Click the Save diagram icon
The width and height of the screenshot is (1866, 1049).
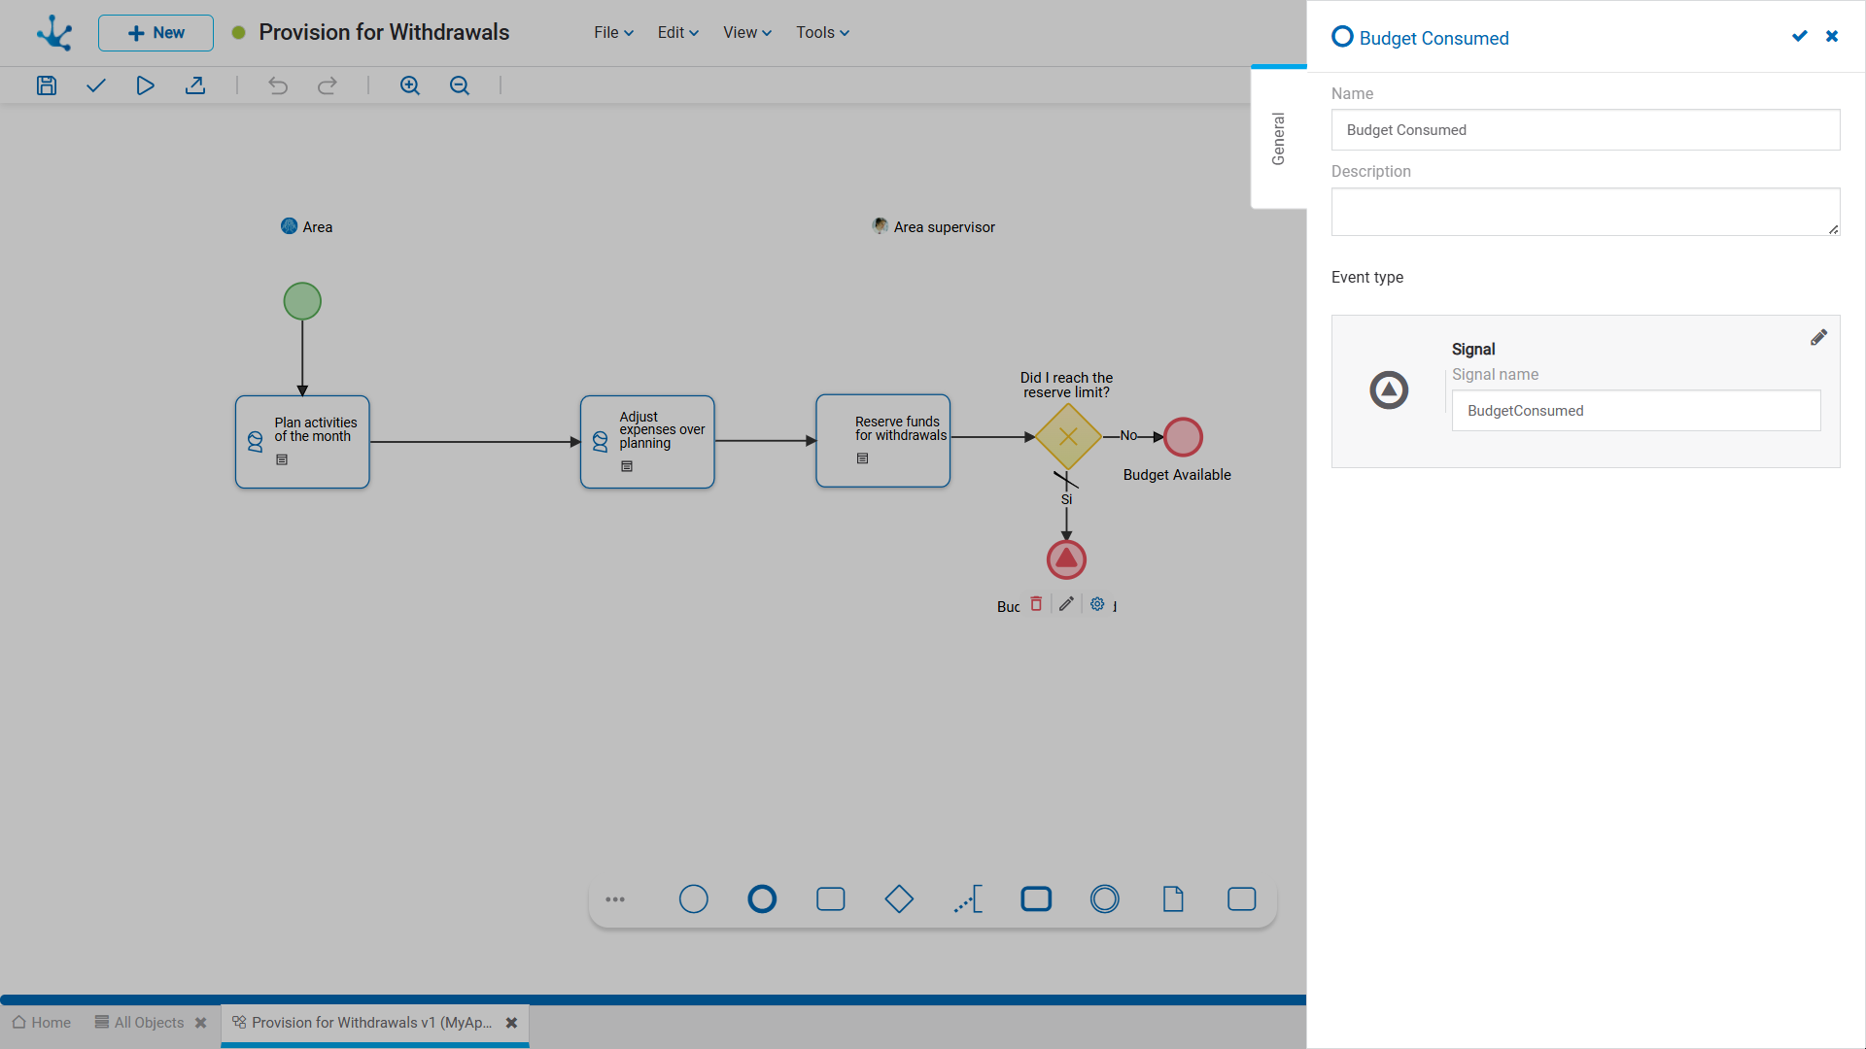click(x=47, y=85)
